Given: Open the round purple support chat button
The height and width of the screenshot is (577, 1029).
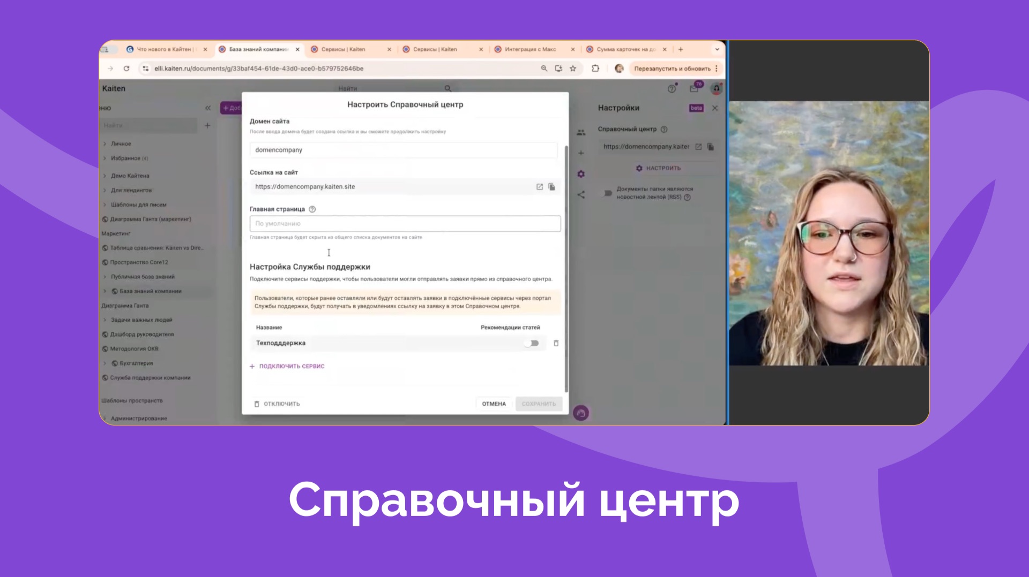Looking at the screenshot, I should coord(581,413).
